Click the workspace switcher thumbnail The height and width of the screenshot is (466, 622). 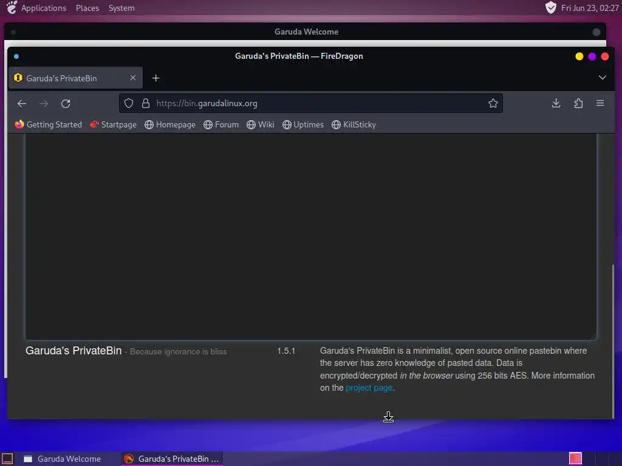(576, 459)
